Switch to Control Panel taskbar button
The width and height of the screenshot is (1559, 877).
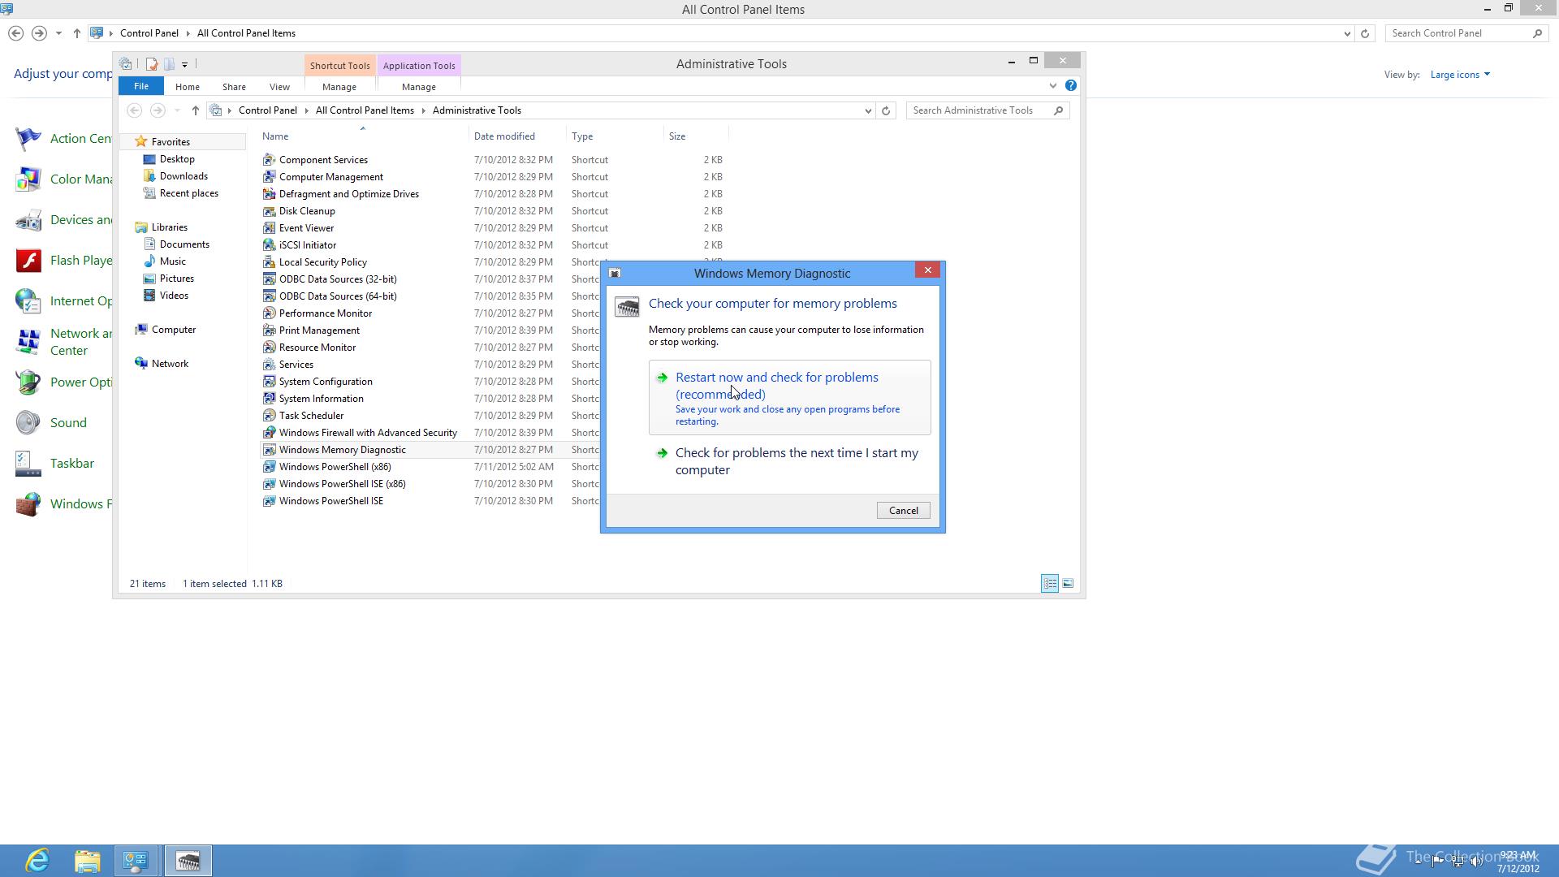click(x=136, y=861)
